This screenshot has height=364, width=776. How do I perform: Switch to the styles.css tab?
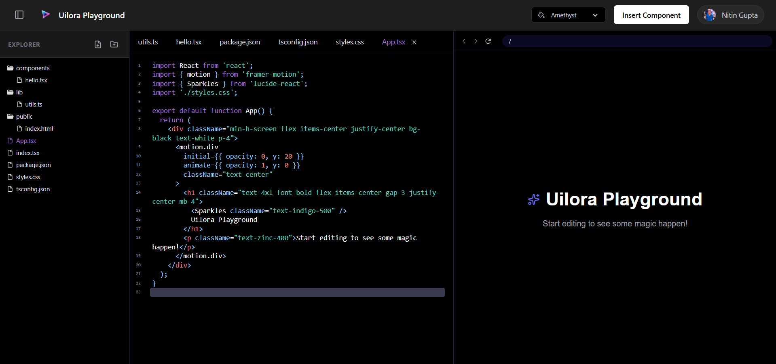pos(350,42)
